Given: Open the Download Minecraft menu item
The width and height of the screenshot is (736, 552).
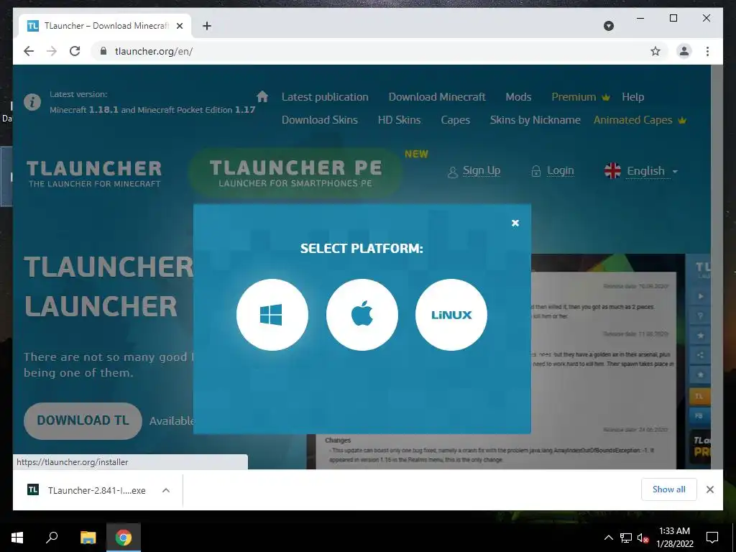Looking at the screenshot, I should (x=437, y=97).
